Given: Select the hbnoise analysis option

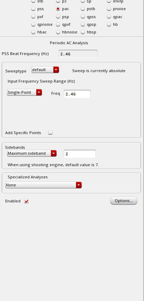Looking at the screenshot, I should click(x=58, y=32).
